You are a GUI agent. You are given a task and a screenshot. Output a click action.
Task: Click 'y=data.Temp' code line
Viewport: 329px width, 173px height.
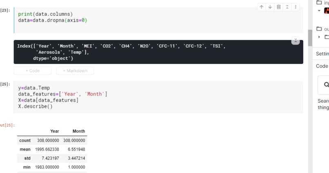coord(34,88)
